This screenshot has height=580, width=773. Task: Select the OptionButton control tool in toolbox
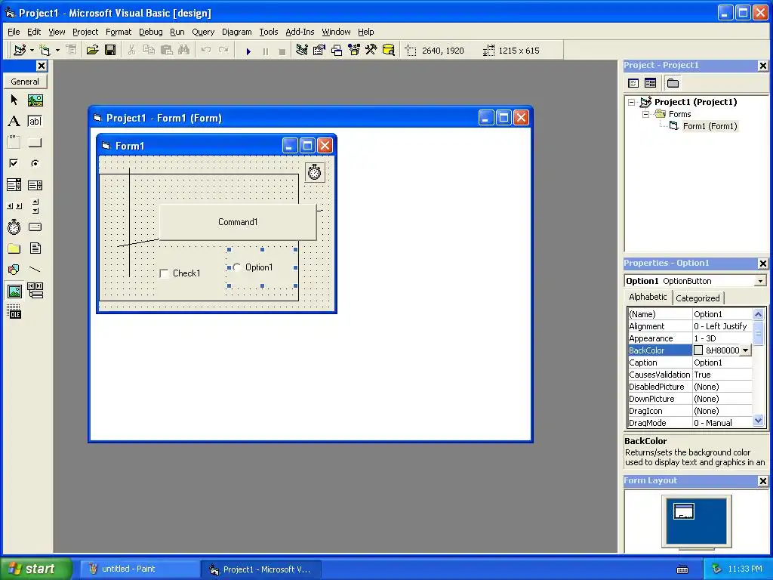pyautogui.click(x=35, y=163)
